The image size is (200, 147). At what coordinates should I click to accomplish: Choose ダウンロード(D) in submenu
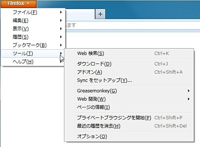coord(135,64)
